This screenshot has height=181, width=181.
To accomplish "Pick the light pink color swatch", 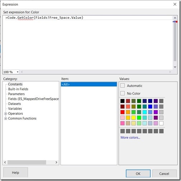I will click(x=122, y=118).
